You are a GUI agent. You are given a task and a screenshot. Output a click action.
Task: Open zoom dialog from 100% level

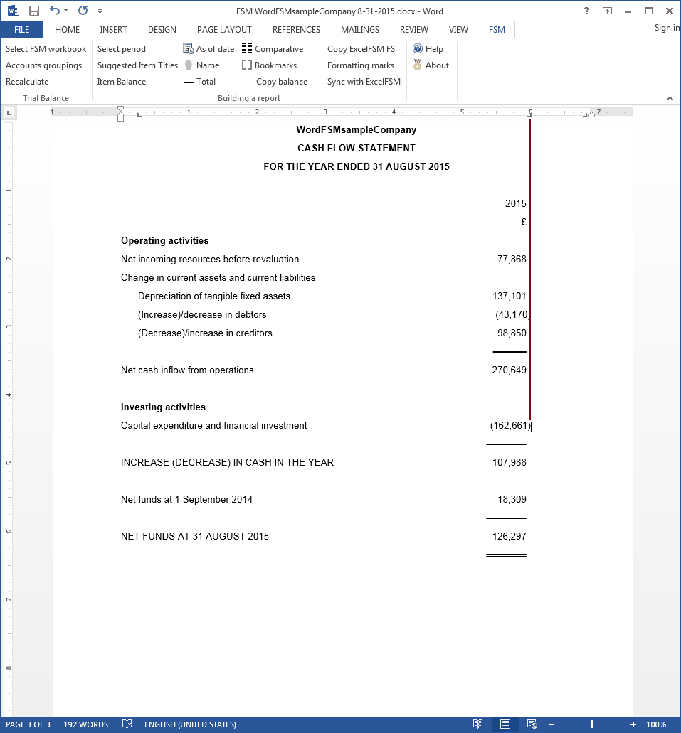[x=655, y=724]
